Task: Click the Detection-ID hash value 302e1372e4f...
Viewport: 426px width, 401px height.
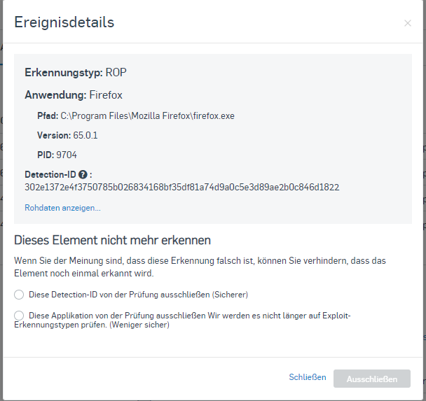Action: coord(181,188)
